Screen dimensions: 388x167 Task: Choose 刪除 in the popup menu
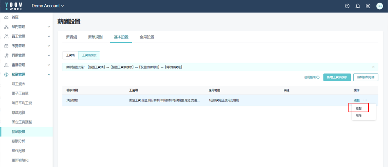pyautogui.click(x=358, y=115)
